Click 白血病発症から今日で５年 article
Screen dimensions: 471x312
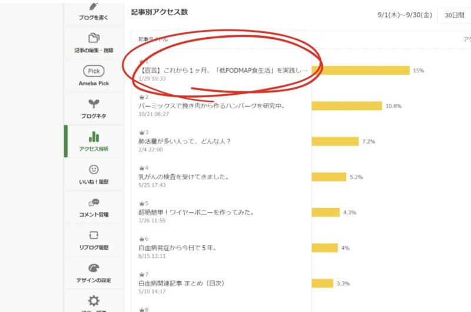[177, 247]
